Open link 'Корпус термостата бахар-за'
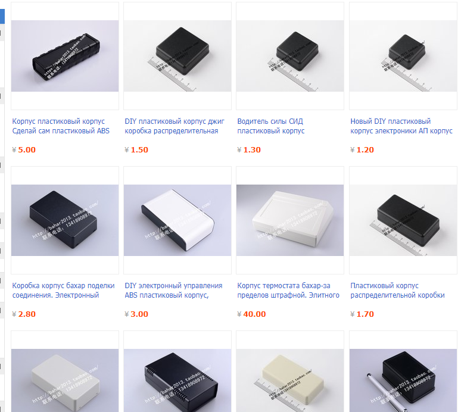The height and width of the screenshot is (412, 458). coord(288,291)
